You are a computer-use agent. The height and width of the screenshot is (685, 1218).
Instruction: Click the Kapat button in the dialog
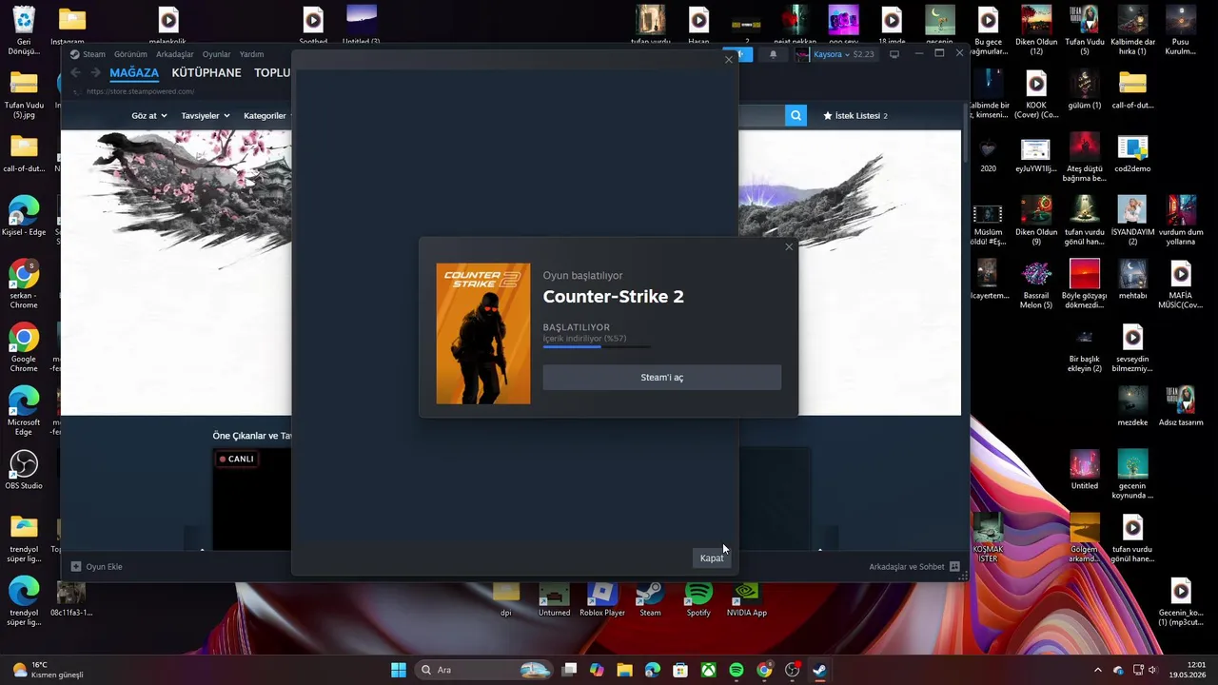tap(712, 558)
